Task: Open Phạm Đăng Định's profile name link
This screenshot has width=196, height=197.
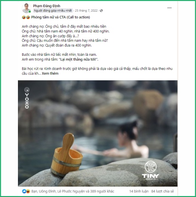Action: pyautogui.click(x=47, y=6)
